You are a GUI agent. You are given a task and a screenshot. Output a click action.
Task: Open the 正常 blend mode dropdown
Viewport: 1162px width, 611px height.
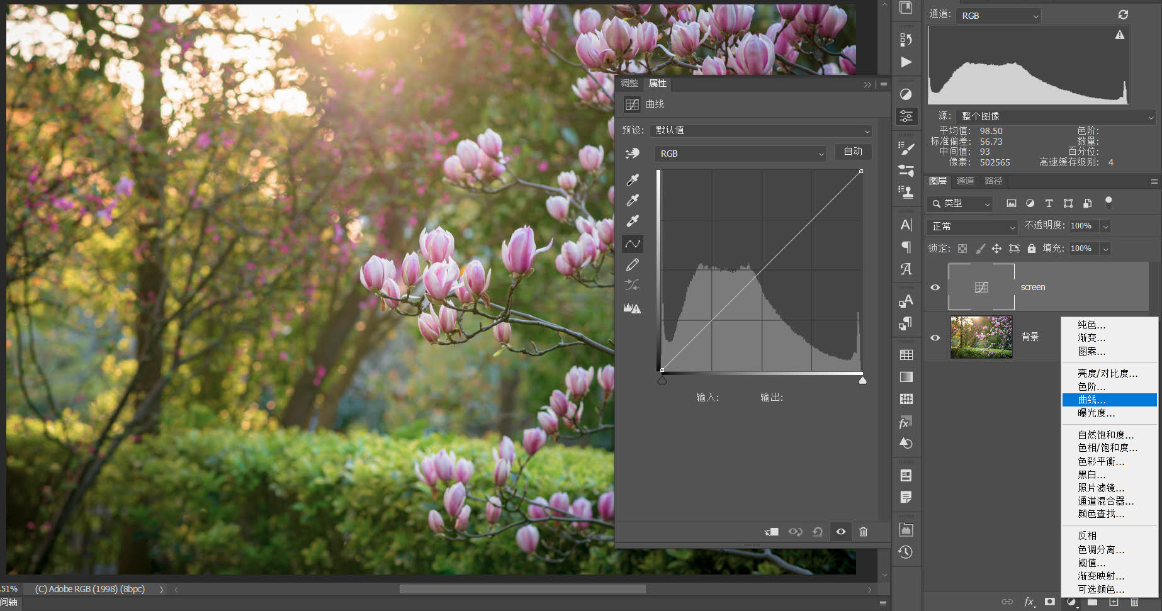pos(971,226)
